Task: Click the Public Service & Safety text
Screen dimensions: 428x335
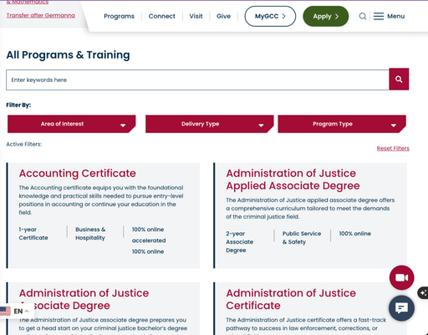Action: click(x=302, y=238)
